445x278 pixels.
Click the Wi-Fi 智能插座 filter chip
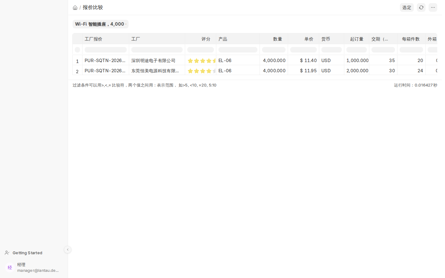[x=101, y=24]
